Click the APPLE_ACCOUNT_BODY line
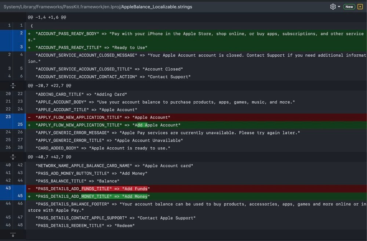The height and width of the screenshot is (241, 367). click(196, 102)
